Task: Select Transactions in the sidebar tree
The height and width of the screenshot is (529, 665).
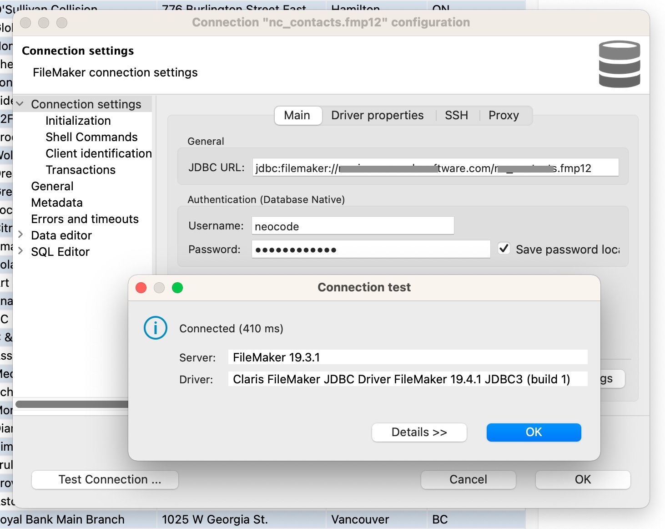Action: pos(81,170)
